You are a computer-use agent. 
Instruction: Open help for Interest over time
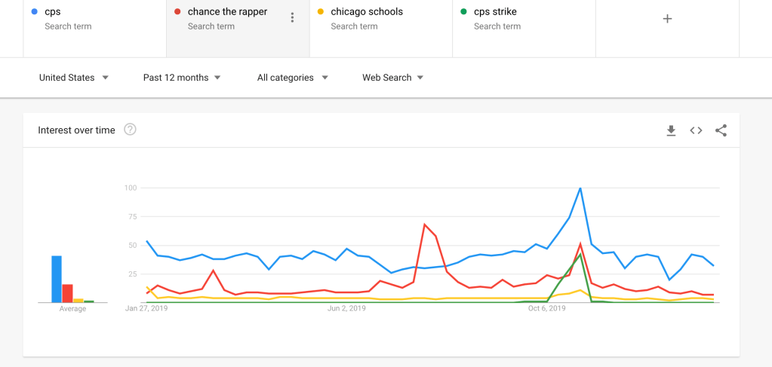click(x=130, y=130)
